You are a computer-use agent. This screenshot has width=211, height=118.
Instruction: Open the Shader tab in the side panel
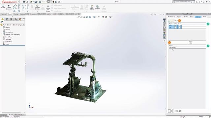coord(186,17)
